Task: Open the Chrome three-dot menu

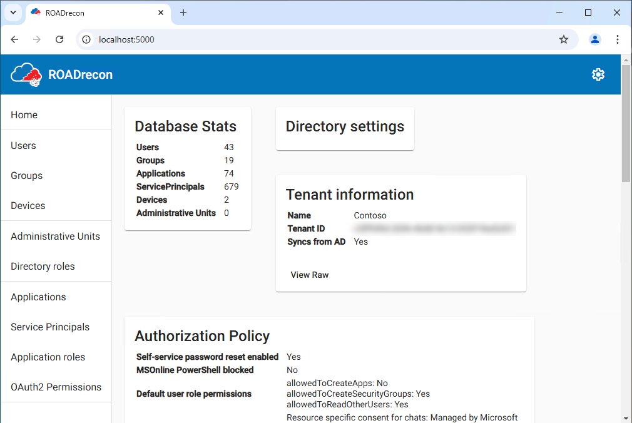Action: pos(617,39)
